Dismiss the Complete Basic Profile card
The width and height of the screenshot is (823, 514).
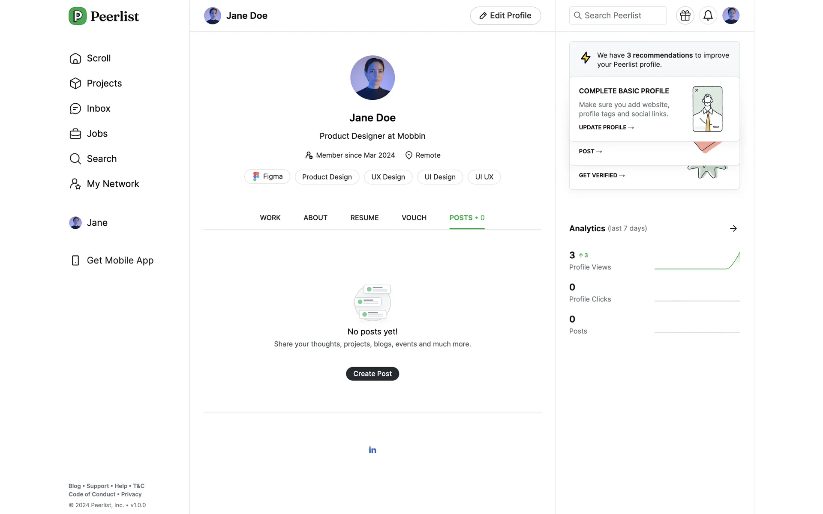click(697, 90)
